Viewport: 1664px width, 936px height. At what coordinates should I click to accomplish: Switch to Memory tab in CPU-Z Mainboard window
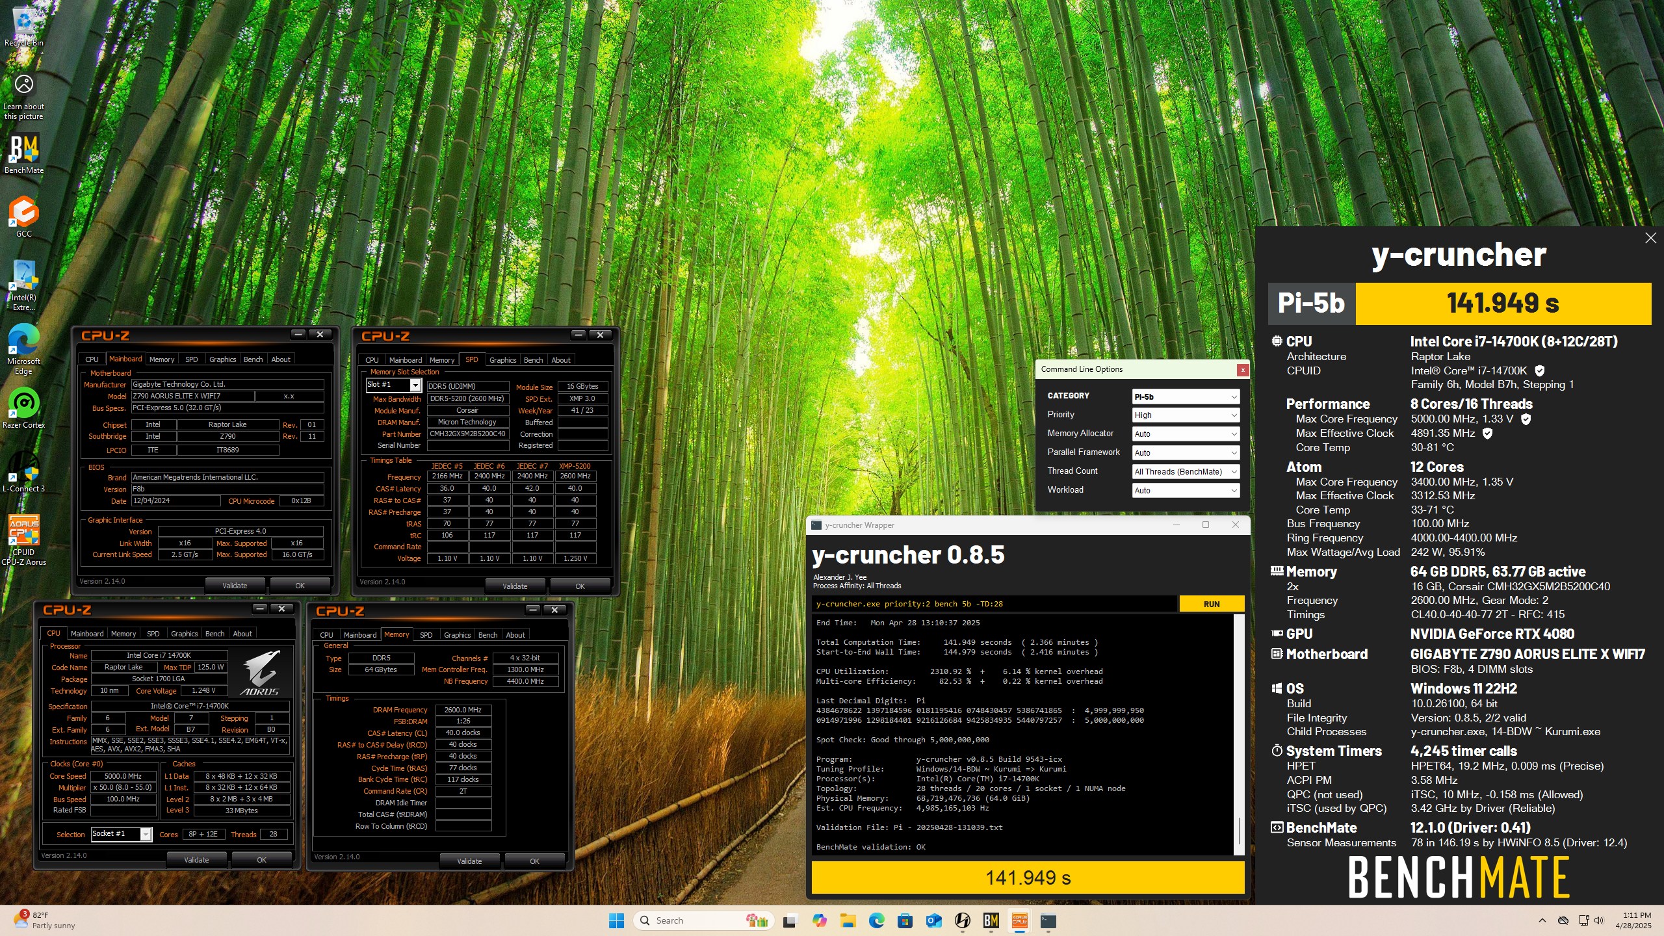pos(162,359)
